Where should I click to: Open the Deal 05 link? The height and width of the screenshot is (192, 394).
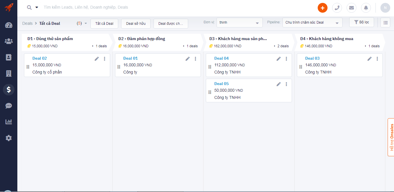pos(221,84)
